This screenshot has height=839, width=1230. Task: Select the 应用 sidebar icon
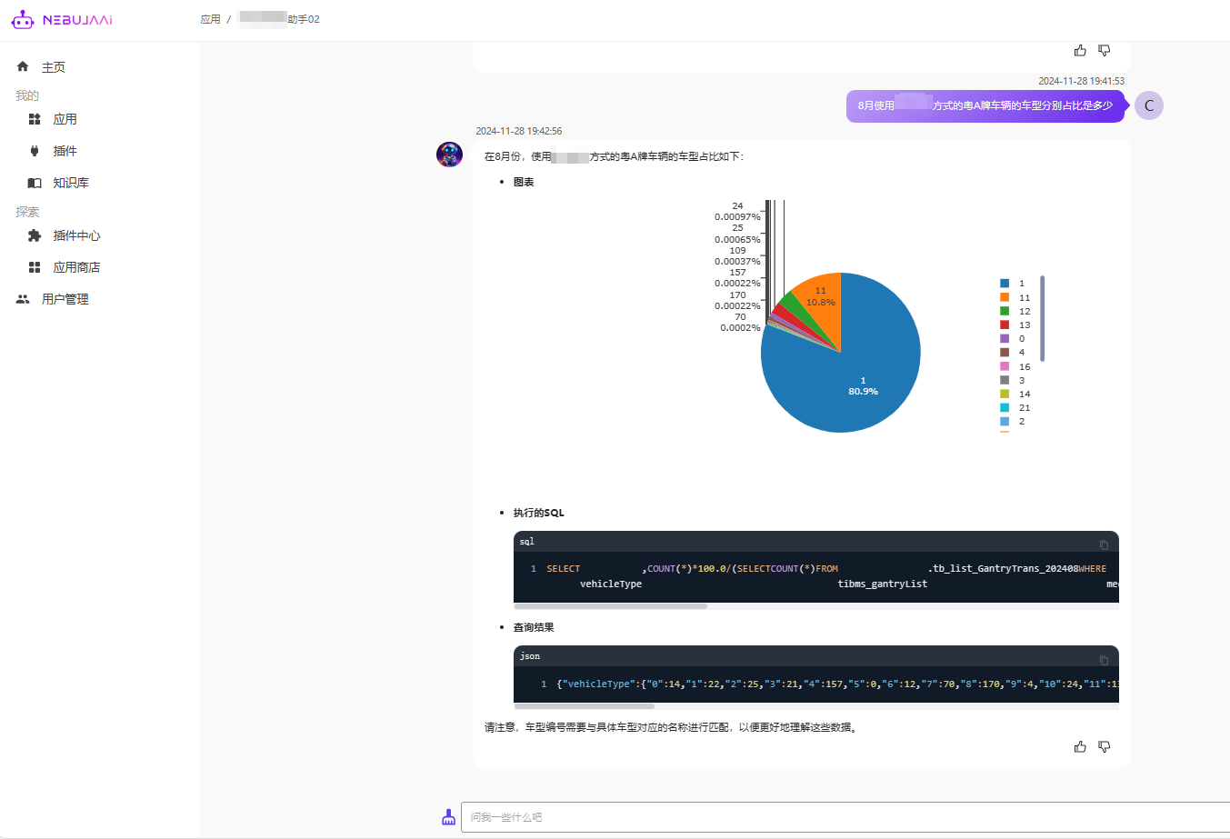click(35, 119)
